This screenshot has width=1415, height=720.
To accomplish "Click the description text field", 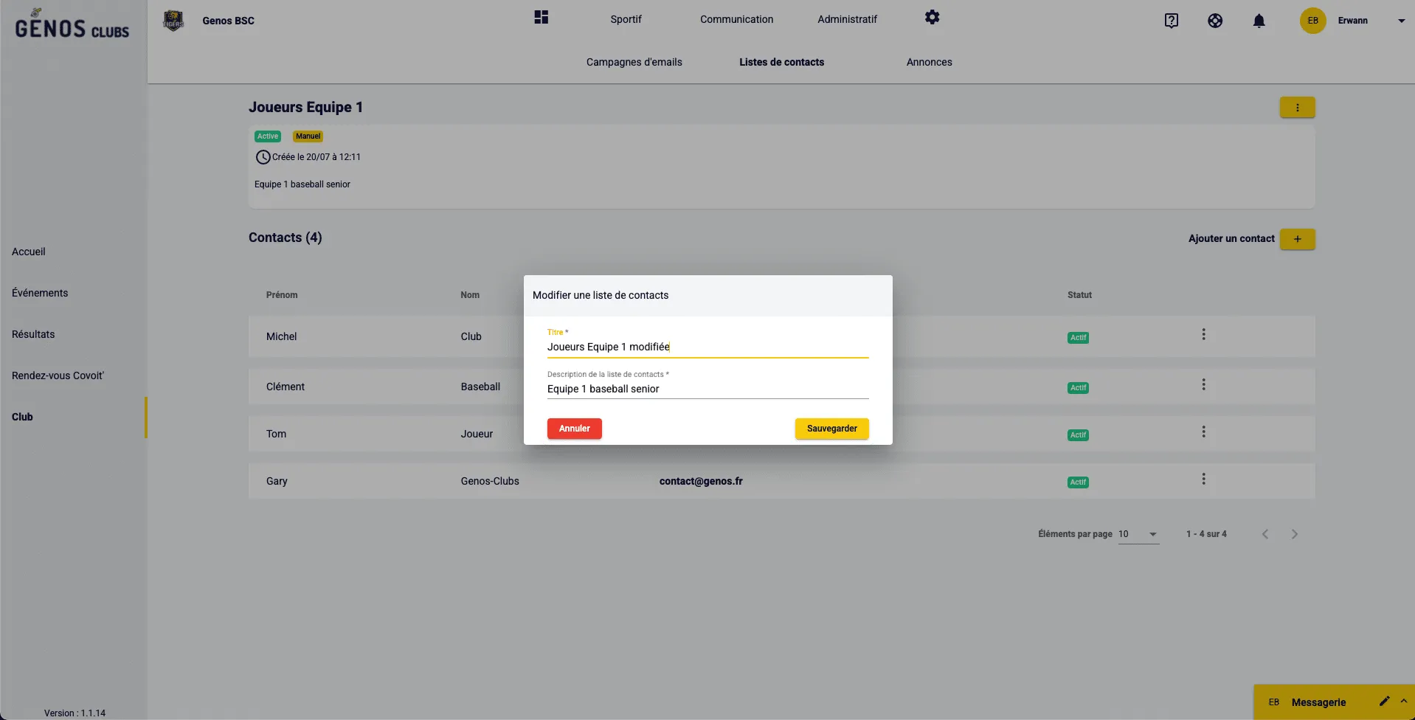I will click(x=707, y=389).
